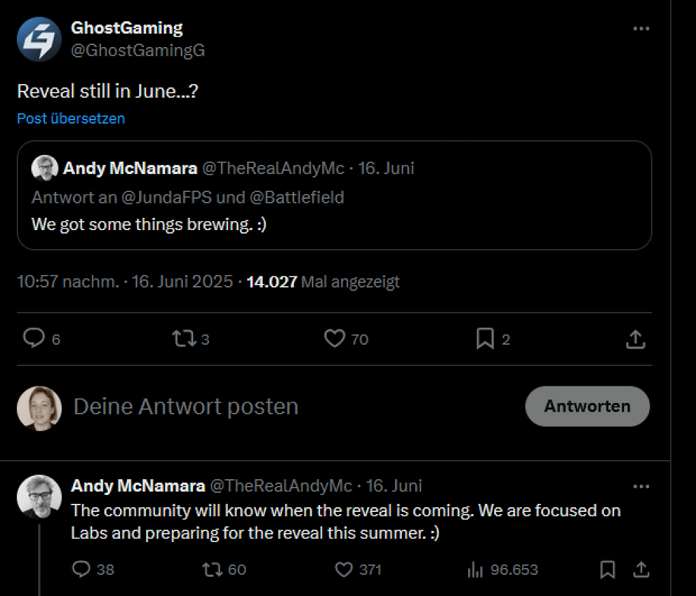Open the GhostGaming profile avatar
This screenshot has width=696, height=596.
(x=39, y=39)
